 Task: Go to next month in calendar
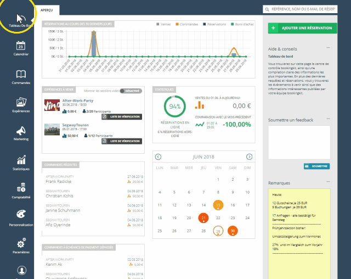tap(249, 157)
